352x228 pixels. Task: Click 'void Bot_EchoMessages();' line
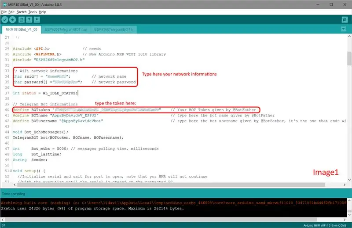click(x=40, y=132)
